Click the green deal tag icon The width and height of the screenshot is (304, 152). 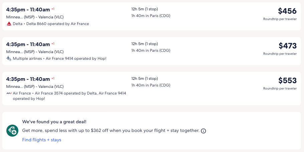pyautogui.click(x=12, y=130)
